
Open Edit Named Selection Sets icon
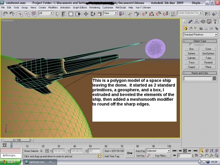tap(173, 14)
